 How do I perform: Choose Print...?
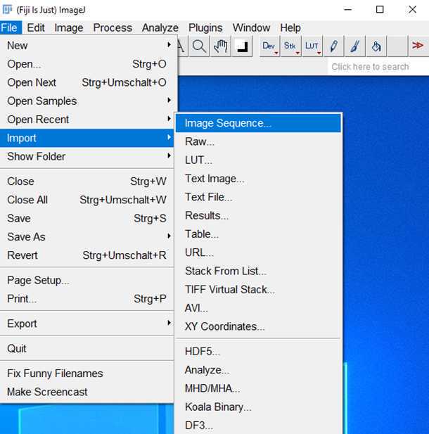(87, 299)
